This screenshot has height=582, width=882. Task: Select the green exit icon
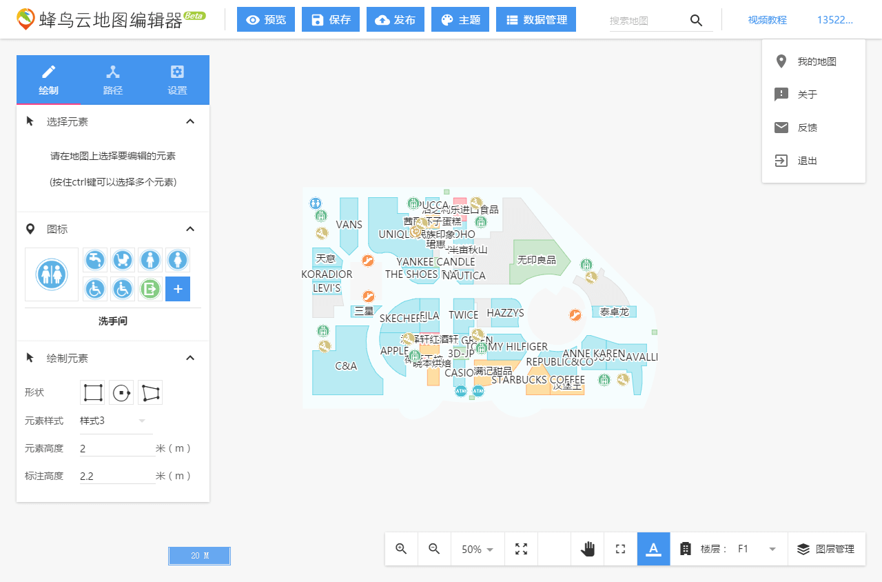150,288
